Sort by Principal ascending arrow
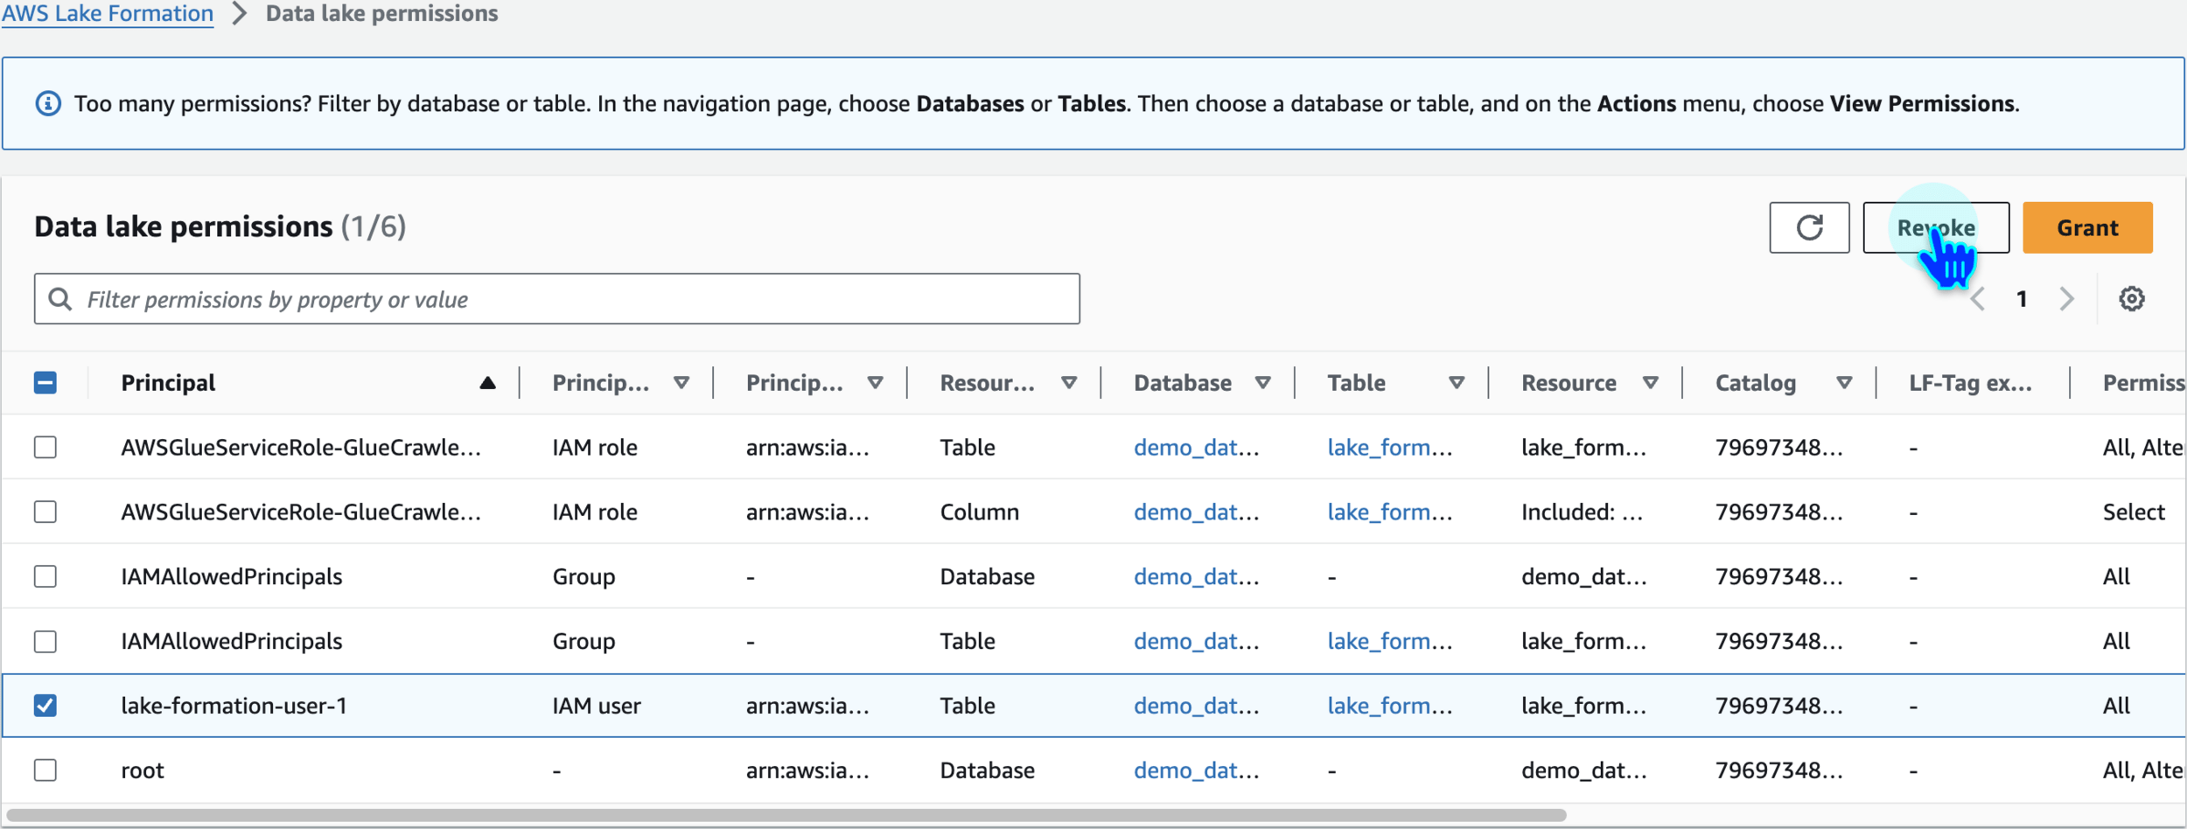 click(487, 383)
